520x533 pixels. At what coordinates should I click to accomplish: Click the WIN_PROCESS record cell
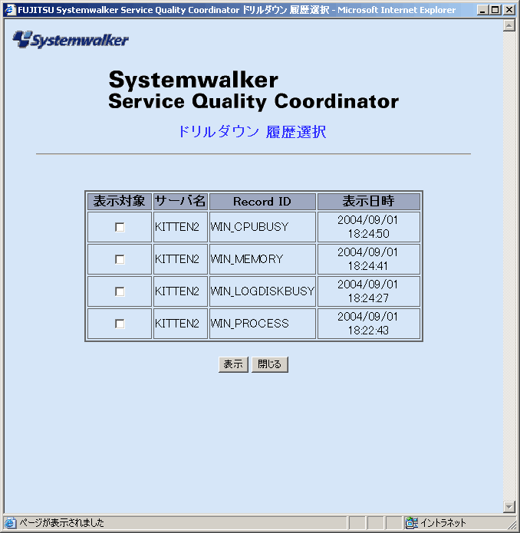click(x=262, y=324)
